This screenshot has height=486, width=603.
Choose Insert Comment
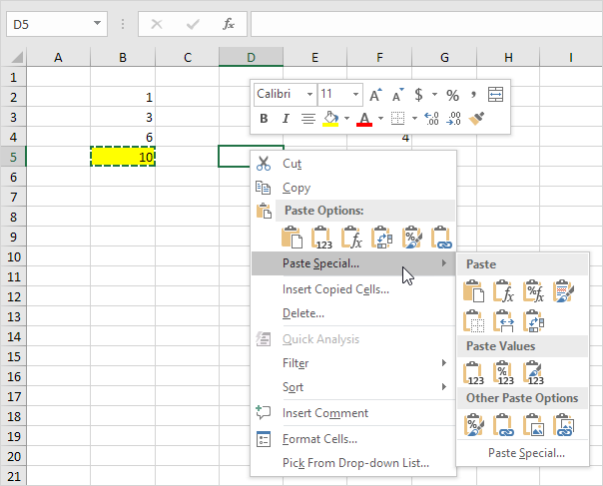353,413
